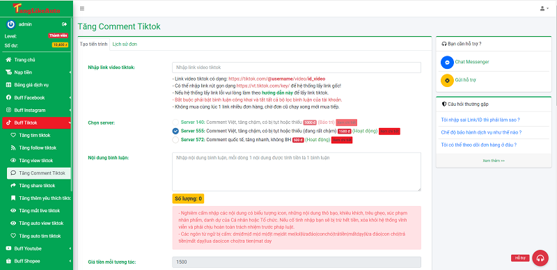Viewport: 557px width, 270px height.
Task: Click the eye icon for Tăng mắt live tiktok
Action: [x=13, y=211]
